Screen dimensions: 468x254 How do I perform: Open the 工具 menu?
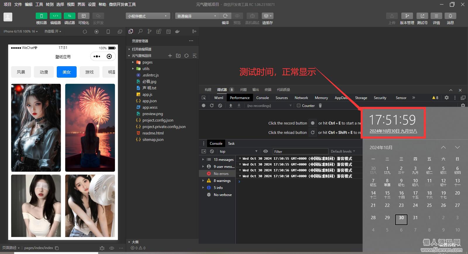pos(39,4)
